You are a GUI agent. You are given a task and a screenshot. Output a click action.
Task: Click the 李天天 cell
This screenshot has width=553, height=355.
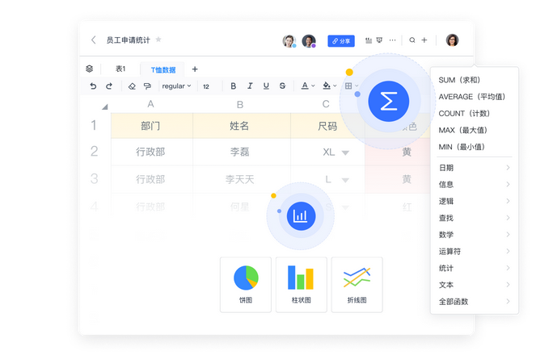click(x=242, y=179)
